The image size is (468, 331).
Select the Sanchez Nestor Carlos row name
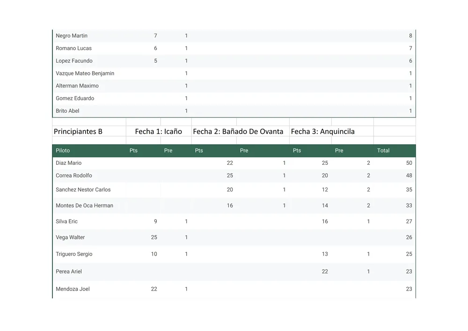83,190
